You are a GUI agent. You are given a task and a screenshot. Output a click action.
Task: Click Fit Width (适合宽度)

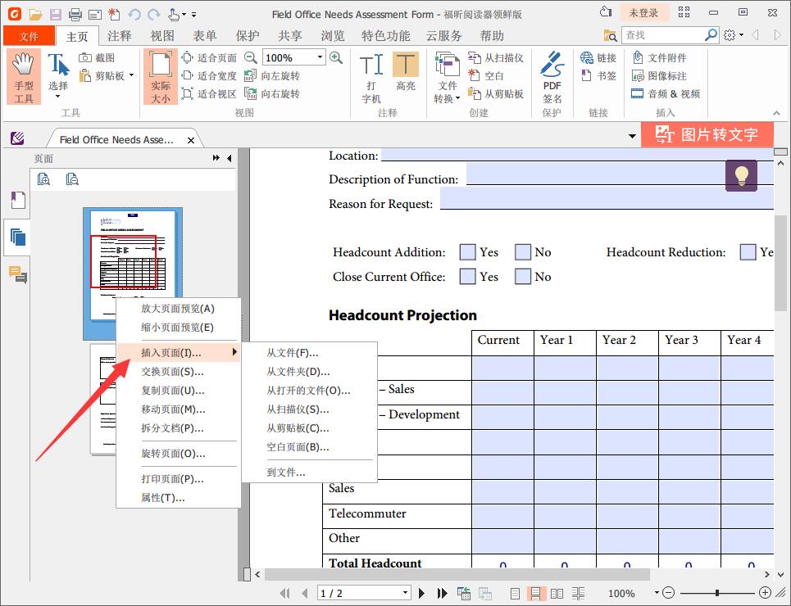point(209,75)
